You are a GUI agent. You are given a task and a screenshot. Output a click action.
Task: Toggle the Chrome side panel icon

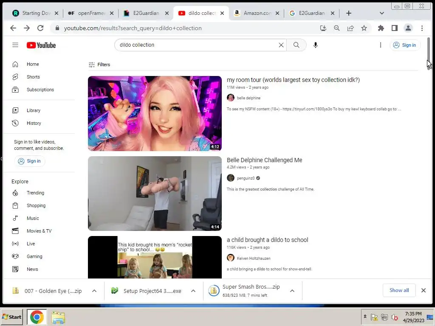click(395, 28)
